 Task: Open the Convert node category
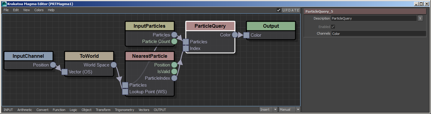(x=42, y=110)
